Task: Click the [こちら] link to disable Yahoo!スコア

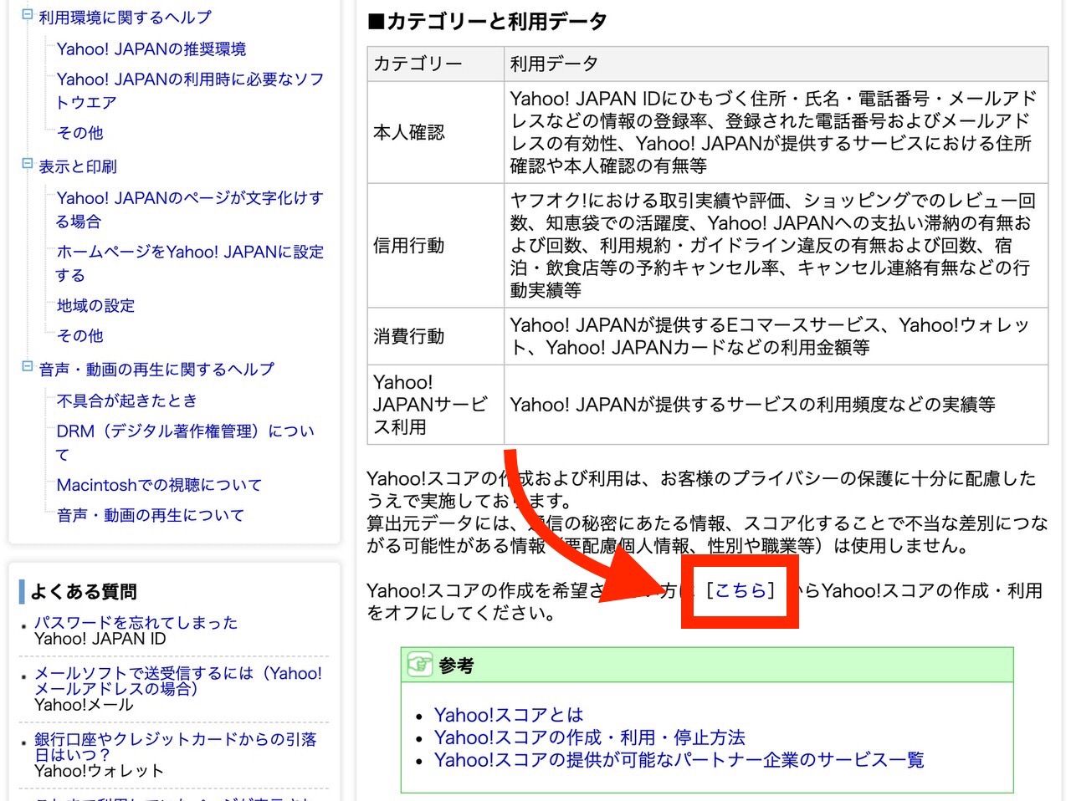Action: coord(740,590)
